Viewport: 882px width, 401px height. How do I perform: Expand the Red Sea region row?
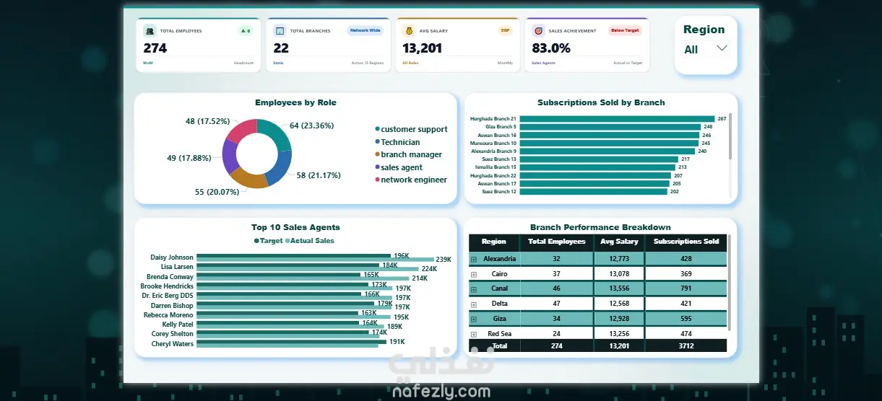[474, 334]
